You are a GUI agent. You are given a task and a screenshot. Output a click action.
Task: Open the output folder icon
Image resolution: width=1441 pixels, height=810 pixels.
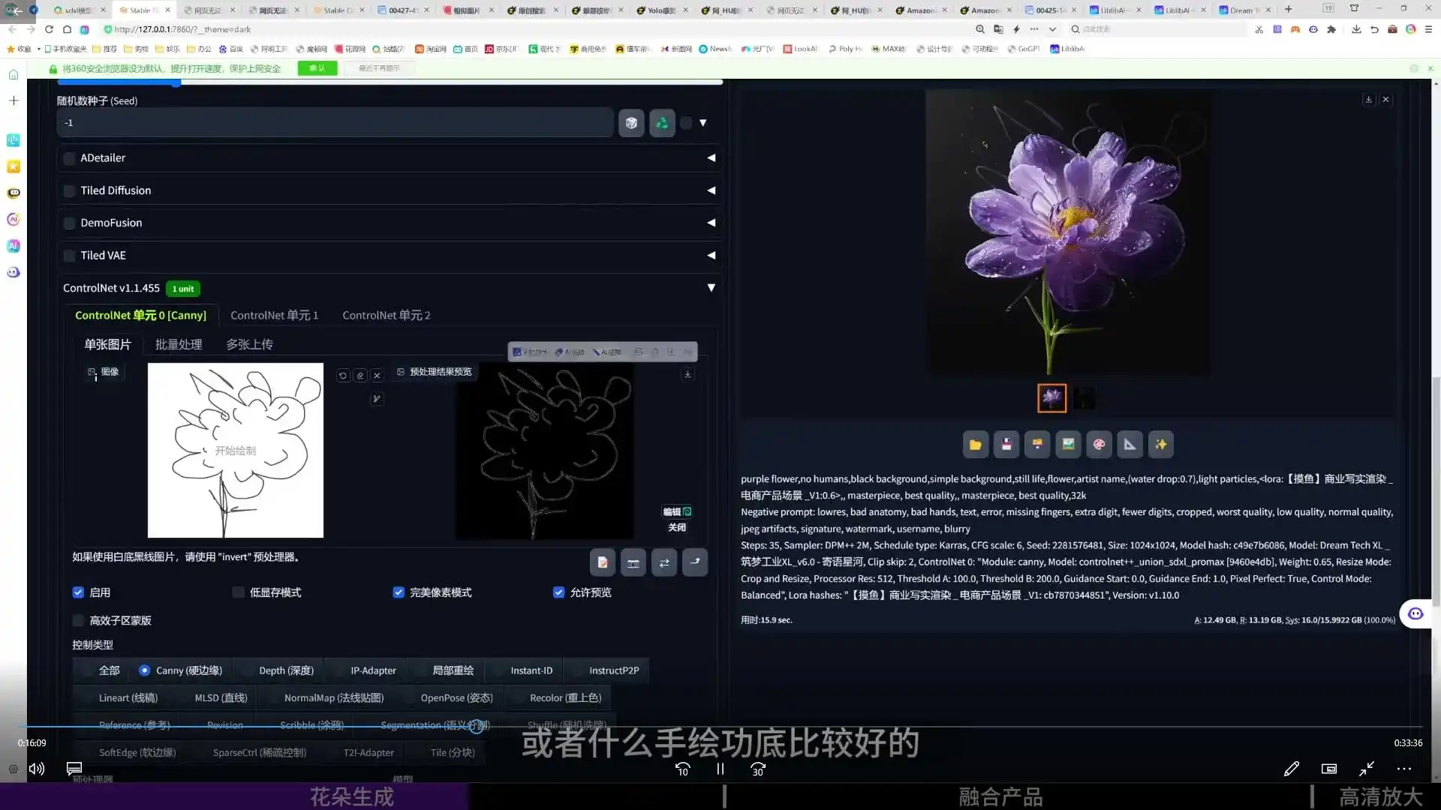pyautogui.click(x=975, y=444)
